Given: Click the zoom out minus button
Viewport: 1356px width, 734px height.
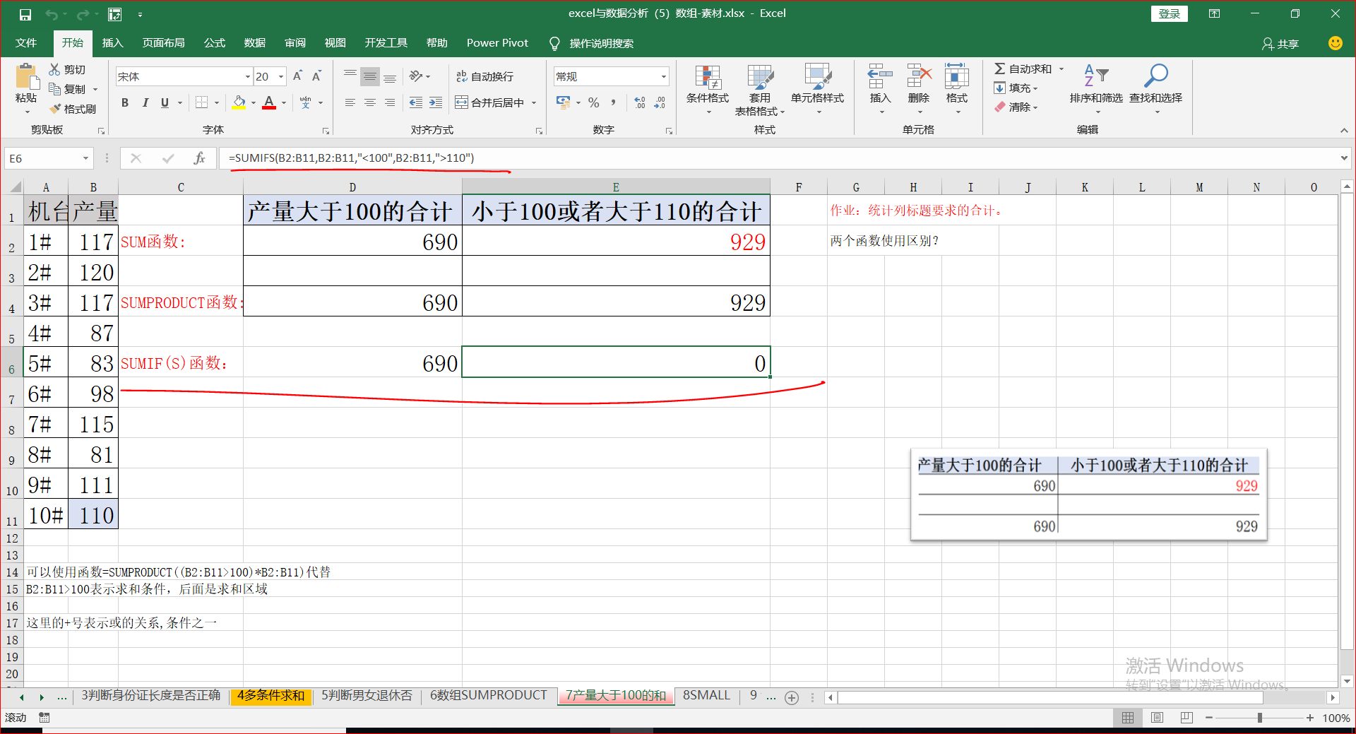Looking at the screenshot, I should coord(1209,718).
